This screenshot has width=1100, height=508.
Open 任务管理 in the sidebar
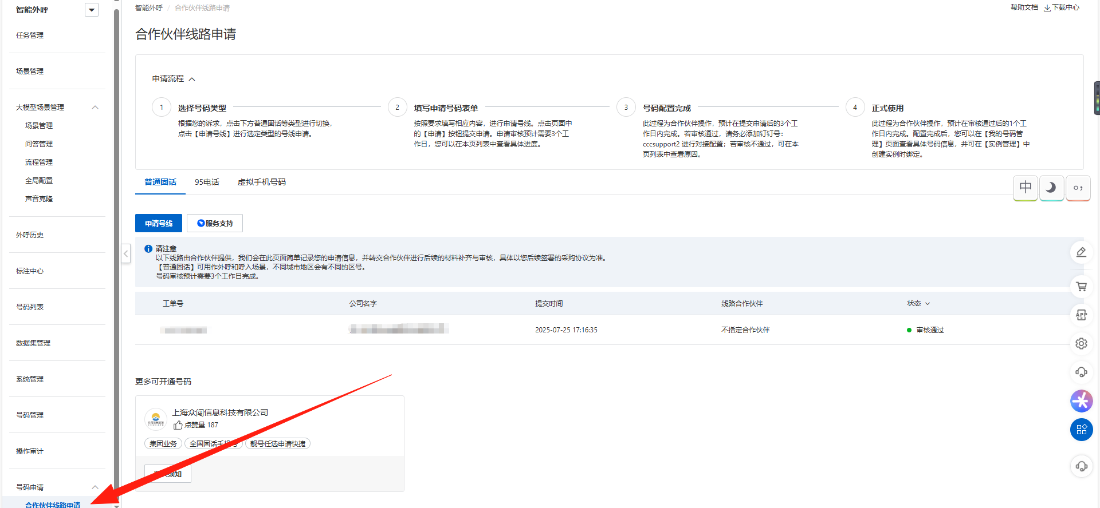30,35
